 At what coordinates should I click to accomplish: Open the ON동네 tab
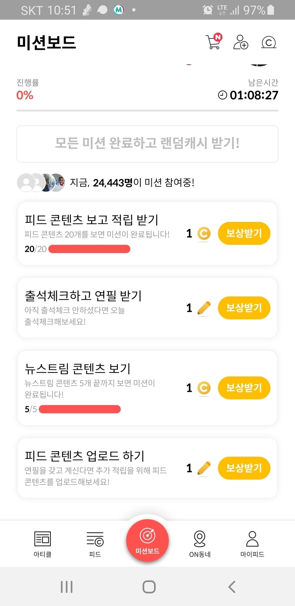[x=200, y=543]
